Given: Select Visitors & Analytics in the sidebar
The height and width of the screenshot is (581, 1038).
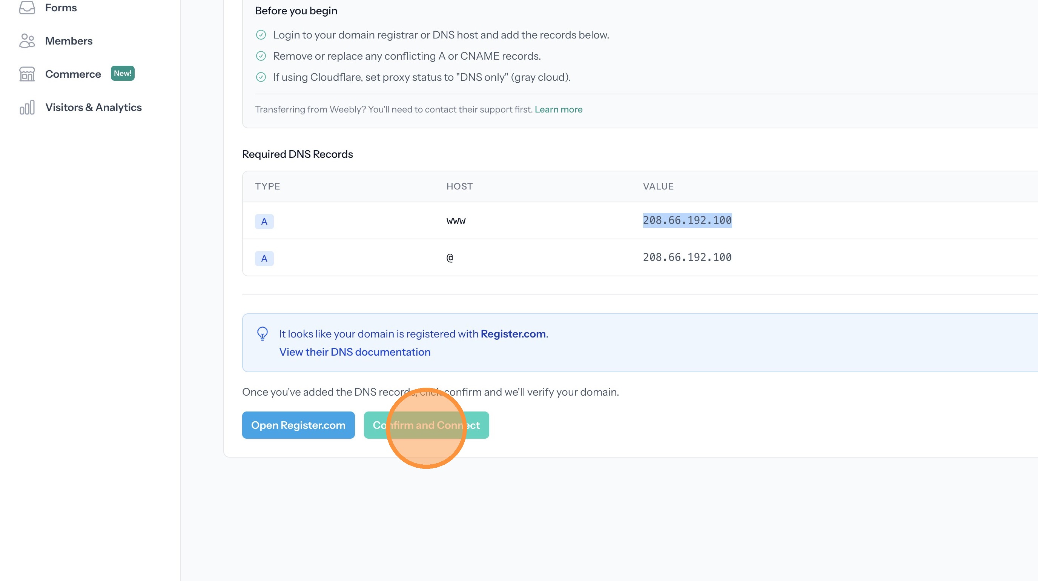Looking at the screenshot, I should (94, 107).
